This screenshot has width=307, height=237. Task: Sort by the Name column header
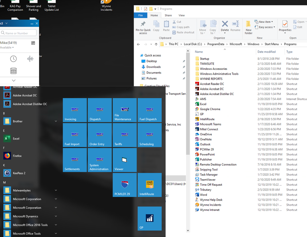(199, 52)
